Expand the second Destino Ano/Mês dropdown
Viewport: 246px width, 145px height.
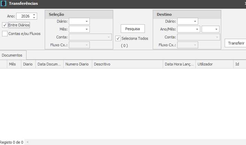click(216, 29)
